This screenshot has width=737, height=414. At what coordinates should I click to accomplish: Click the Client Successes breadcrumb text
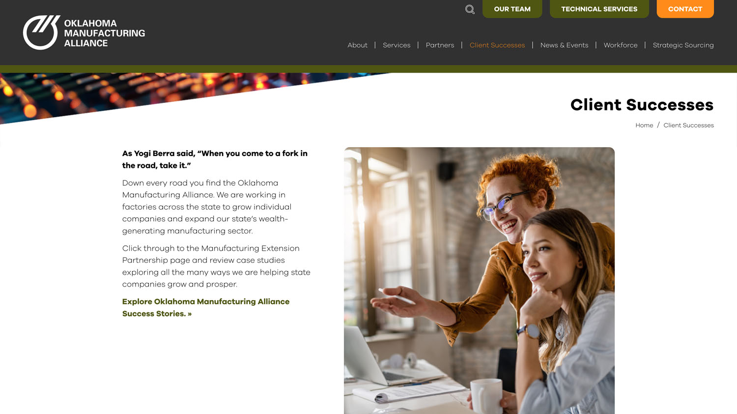click(x=688, y=125)
